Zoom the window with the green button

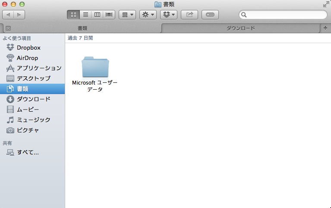point(22,4)
